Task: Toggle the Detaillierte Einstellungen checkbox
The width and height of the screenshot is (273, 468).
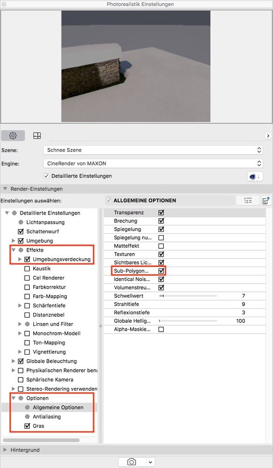Action: tap(46, 176)
